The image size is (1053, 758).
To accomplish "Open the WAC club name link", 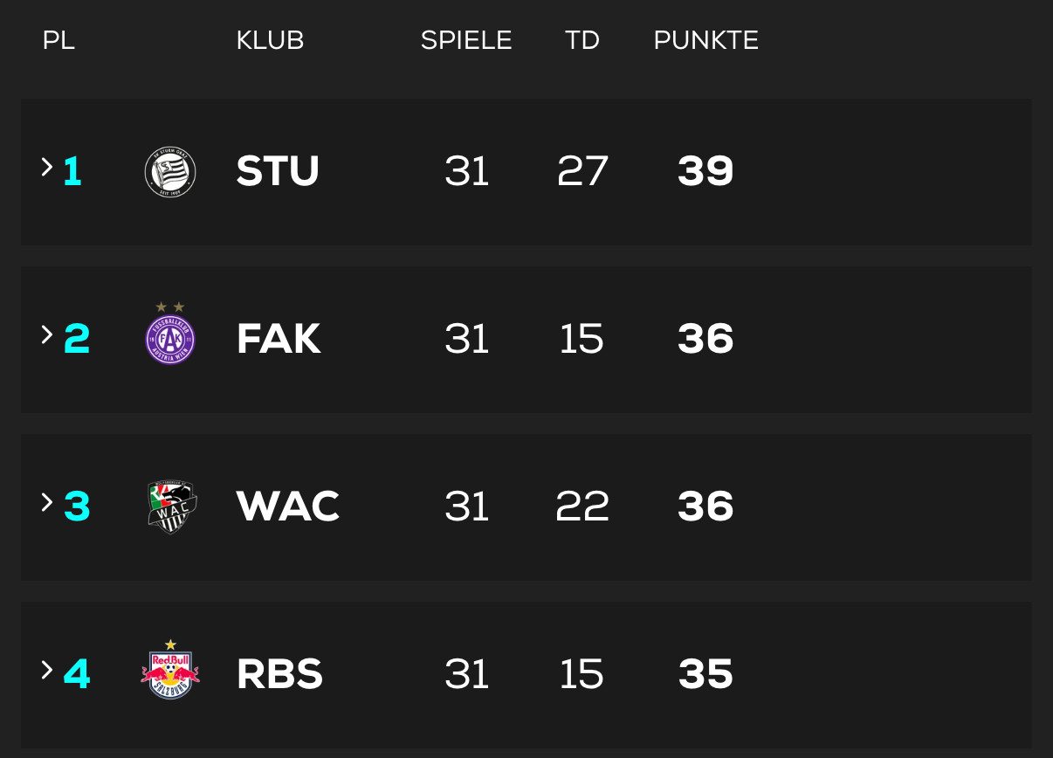I will pyautogui.click(x=287, y=506).
